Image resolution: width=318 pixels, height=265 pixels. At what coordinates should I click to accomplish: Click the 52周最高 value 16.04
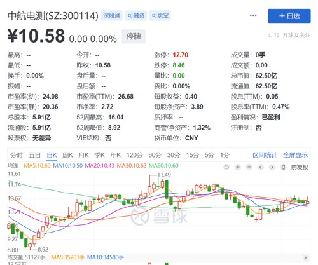(116, 117)
